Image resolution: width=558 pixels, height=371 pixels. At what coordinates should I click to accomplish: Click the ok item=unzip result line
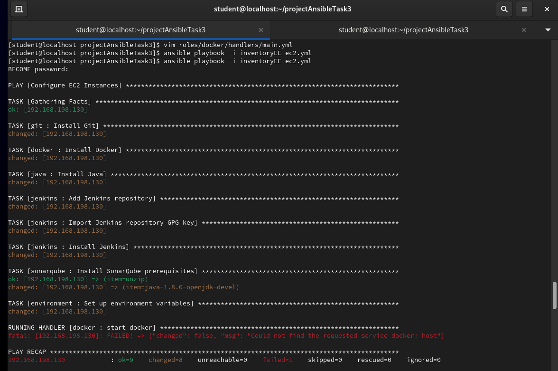[78, 279]
